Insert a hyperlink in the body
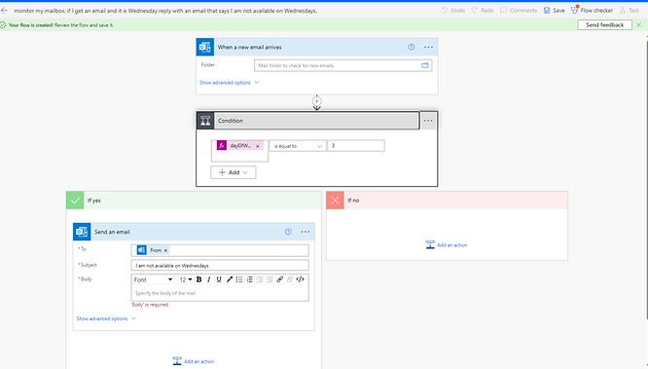 coord(280,279)
